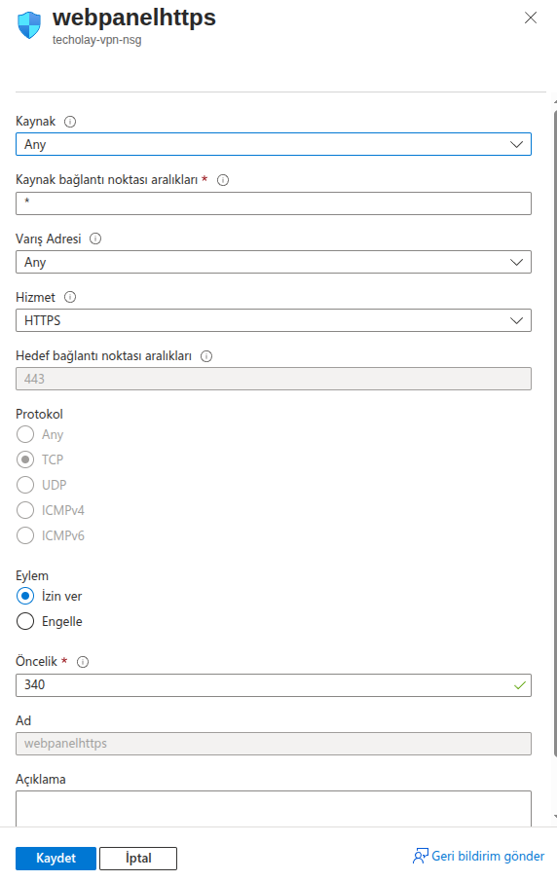Click the info icon beside Kaynak bağlantı noktası aralıkları
The width and height of the screenshot is (557, 881).
pyautogui.click(x=223, y=180)
